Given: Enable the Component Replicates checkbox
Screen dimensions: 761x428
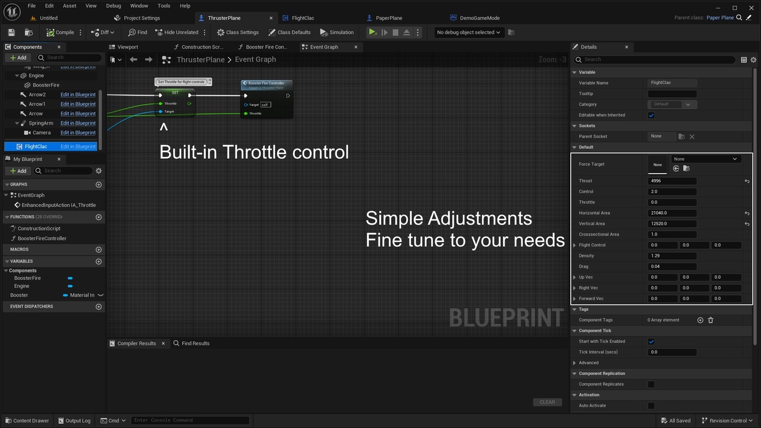Looking at the screenshot, I should [651, 384].
